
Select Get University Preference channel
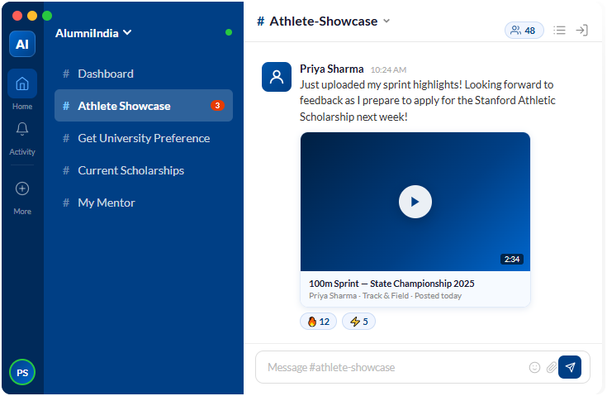point(143,138)
